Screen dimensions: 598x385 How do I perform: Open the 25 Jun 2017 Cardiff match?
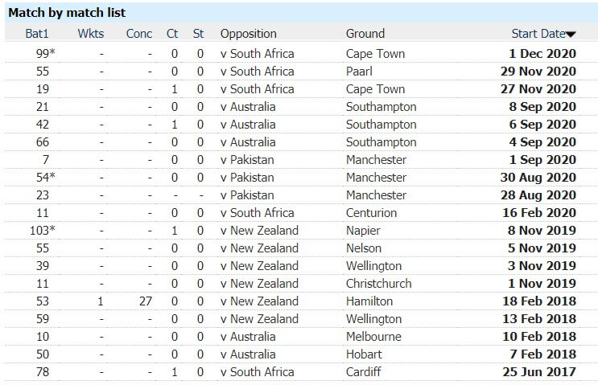(x=539, y=371)
